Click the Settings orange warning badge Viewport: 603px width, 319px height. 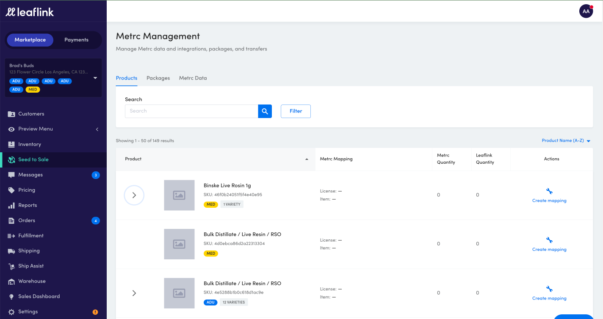[x=95, y=312]
